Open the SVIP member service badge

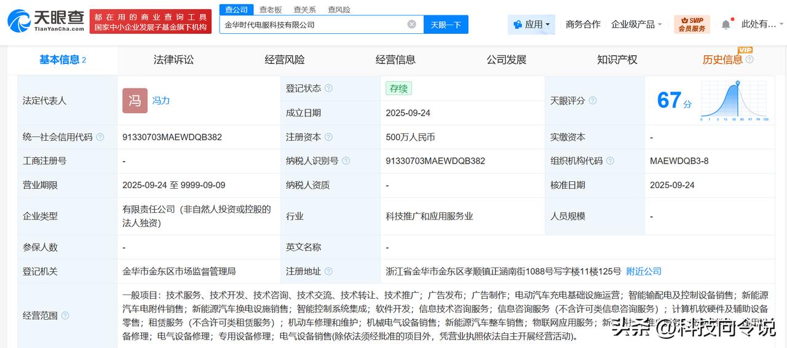click(x=692, y=25)
